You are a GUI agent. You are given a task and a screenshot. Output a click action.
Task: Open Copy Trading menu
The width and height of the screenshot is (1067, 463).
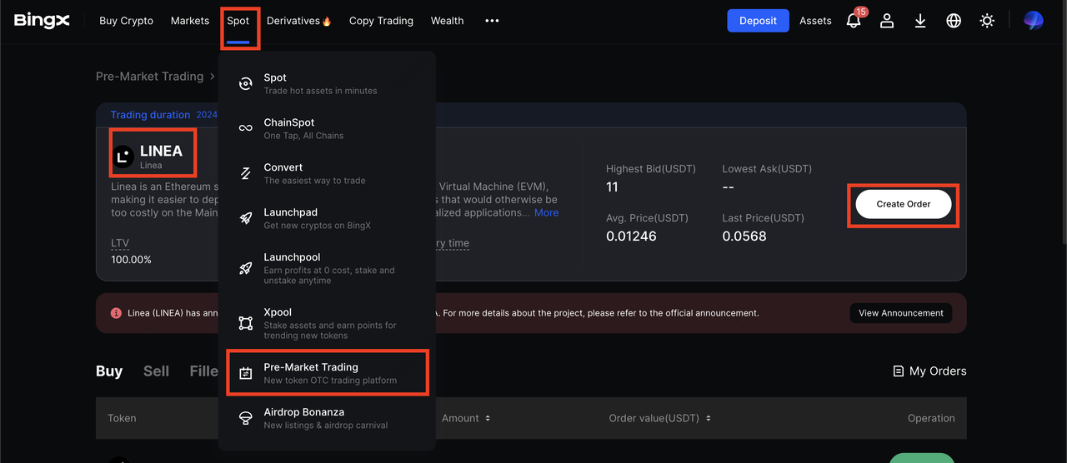[381, 21]
